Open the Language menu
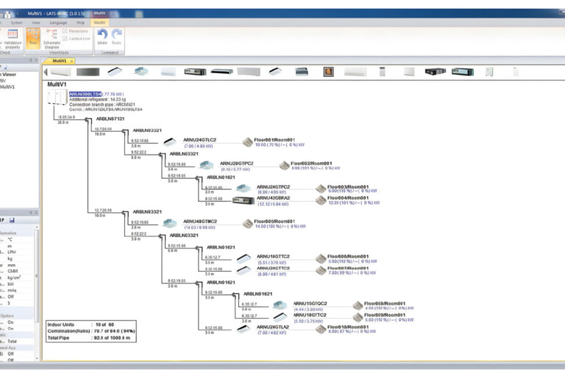Screen dimensions: 565x377 (x=58, y=23)
